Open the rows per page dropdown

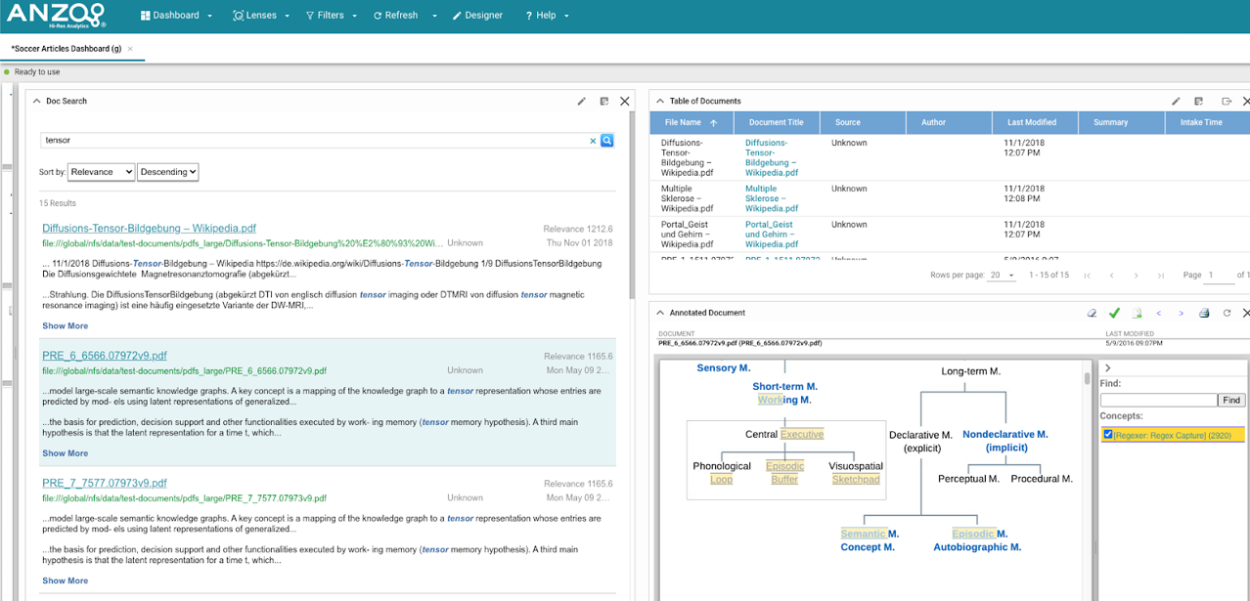click(x=1000, y=275)
